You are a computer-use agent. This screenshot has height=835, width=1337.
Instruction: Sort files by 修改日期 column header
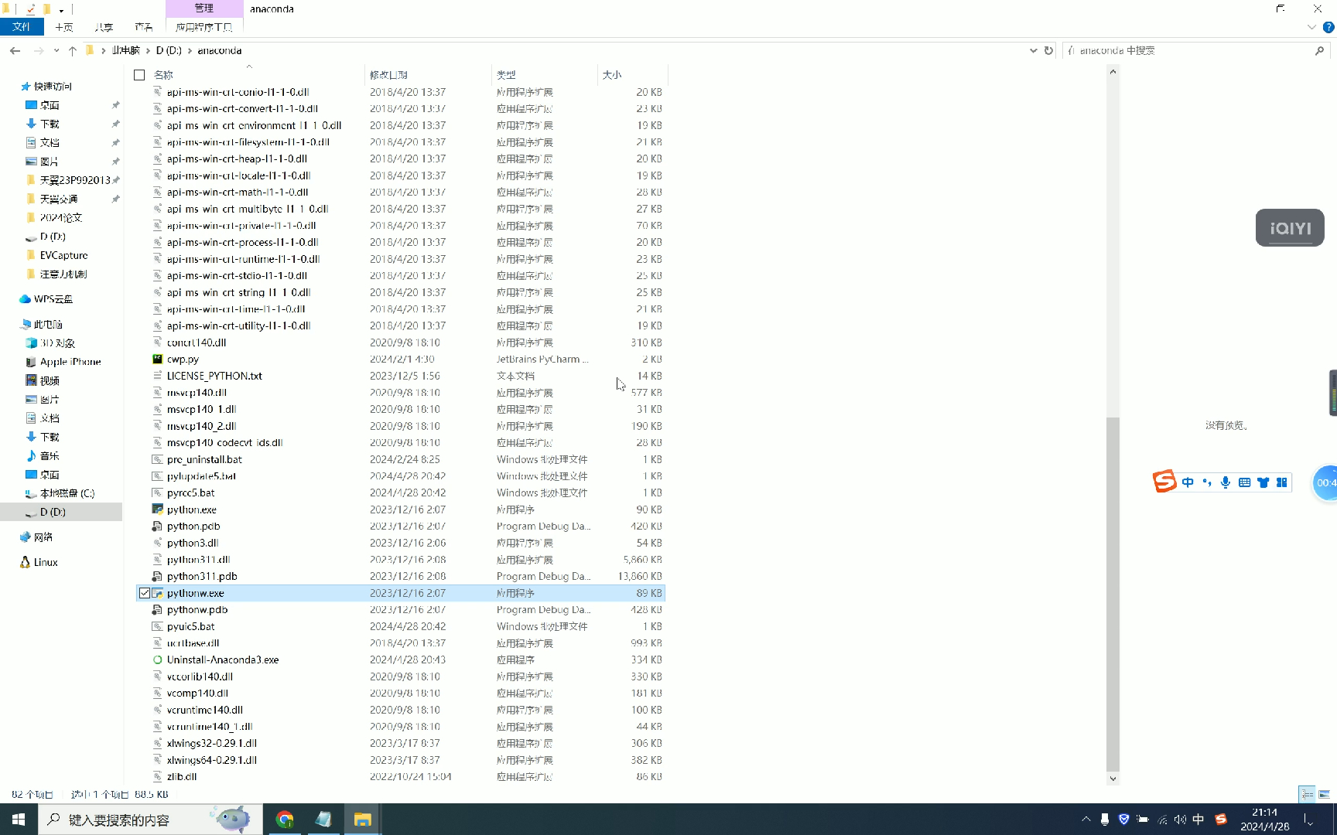[388, 75]
